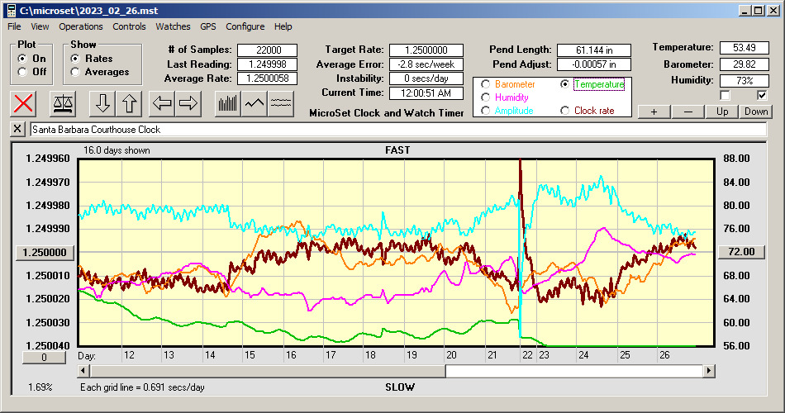Select the vertical bars graph icon
The width and height of the screenshot is (785, 413).
tap(227, 103)
